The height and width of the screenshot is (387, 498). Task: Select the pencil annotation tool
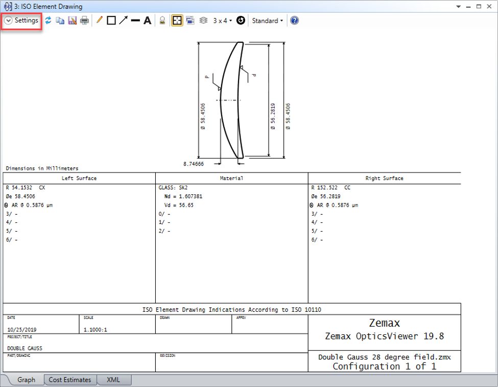pyautogui.click(x=99, y=21)
